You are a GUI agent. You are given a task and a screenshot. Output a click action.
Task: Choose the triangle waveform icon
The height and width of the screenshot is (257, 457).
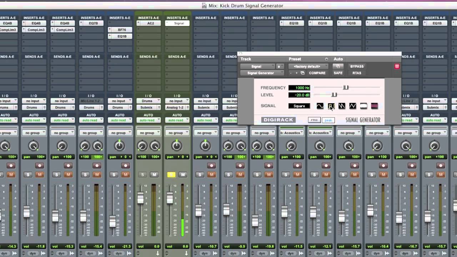tap(352, 106)
